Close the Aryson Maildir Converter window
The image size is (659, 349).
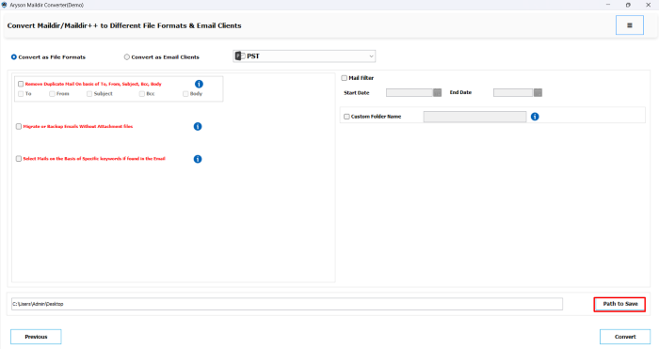pos(648,5)
